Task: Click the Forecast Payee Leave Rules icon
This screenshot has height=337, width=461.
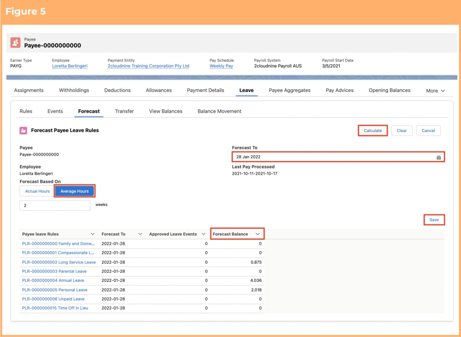Action: (23, 131)
